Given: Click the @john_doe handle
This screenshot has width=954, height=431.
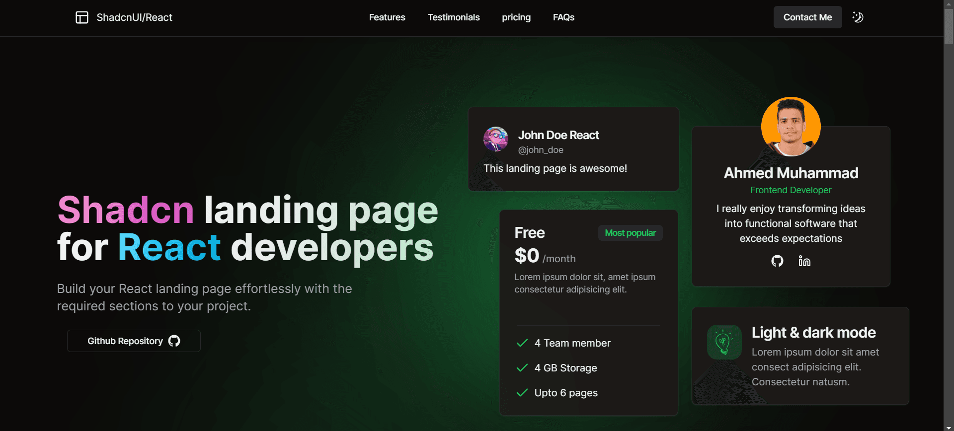Looking at the screenshot, I should [x=541, y=150].
